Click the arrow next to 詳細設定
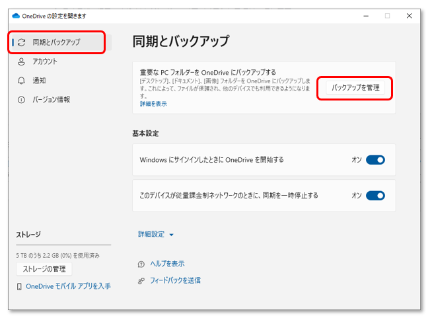The height and width of the screenshot is (320, 430). click(171, 235)
